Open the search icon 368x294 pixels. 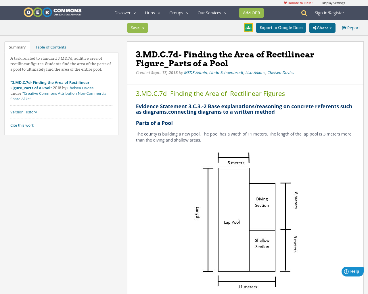[303, 13]
